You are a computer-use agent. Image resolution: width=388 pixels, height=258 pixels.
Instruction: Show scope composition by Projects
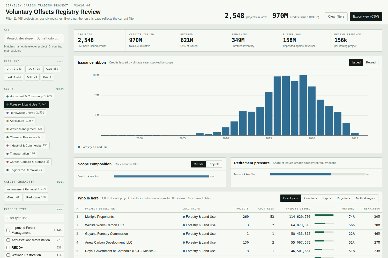pyautogui.click(x=214, y=164)
